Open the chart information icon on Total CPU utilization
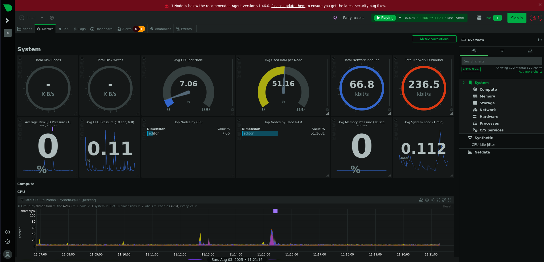Viewport: 544px width, 262px height. (x=427, y=200)
